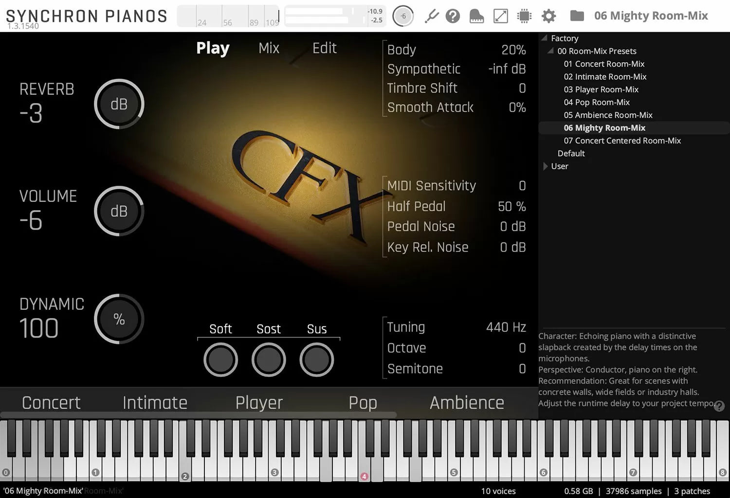This screenshot has width=730, height=498.
Task: Click the preset folder icon
Action: pyautogui.click(x=577, y=16)
